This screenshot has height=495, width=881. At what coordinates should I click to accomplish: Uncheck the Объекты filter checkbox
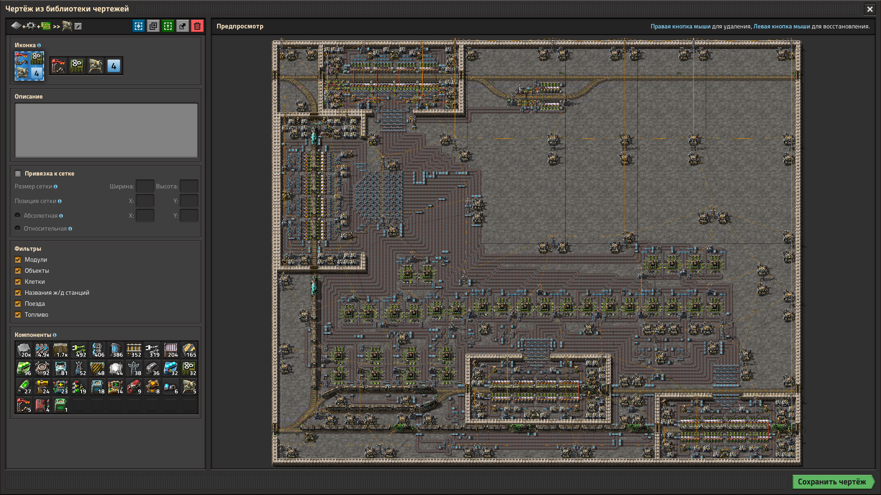(x=18, y=271)
